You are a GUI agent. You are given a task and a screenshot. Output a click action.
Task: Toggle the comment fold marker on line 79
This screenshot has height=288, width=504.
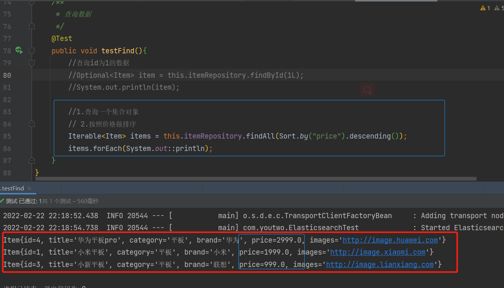tap(32, 63)
